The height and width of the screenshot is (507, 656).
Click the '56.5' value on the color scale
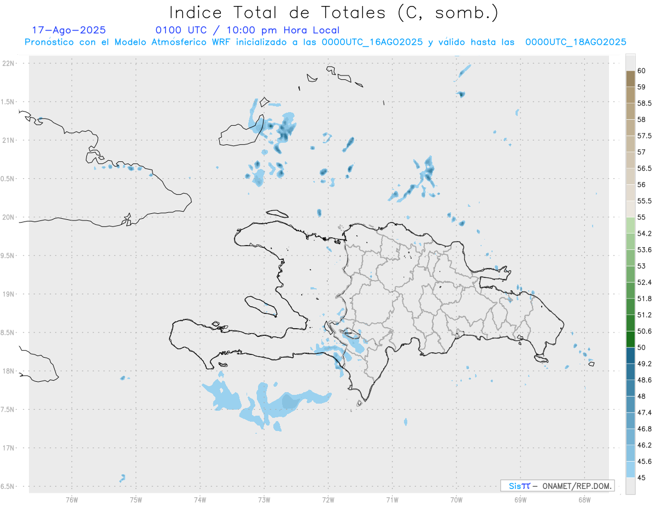[645, 168]
